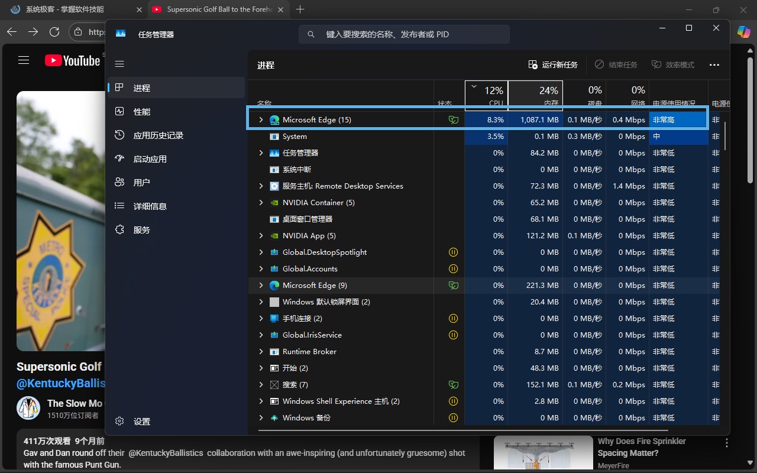Sort by 内存 24% column header
The image size is (757, 473).
[x=535, y=95]
